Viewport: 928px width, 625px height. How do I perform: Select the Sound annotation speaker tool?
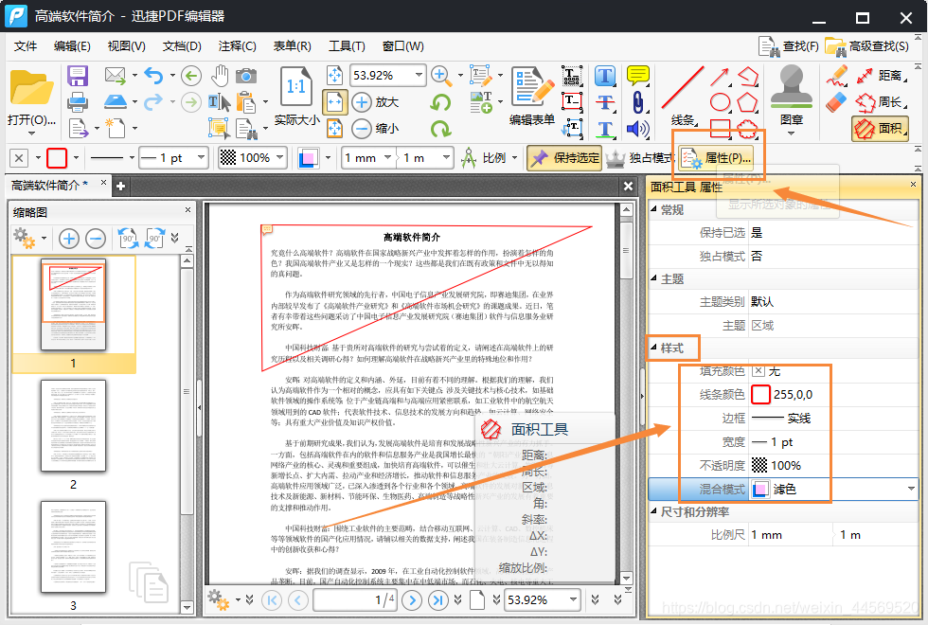638,129
